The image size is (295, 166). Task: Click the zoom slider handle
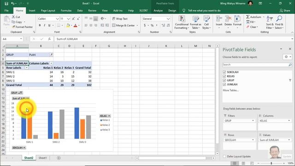coord(271,163)
